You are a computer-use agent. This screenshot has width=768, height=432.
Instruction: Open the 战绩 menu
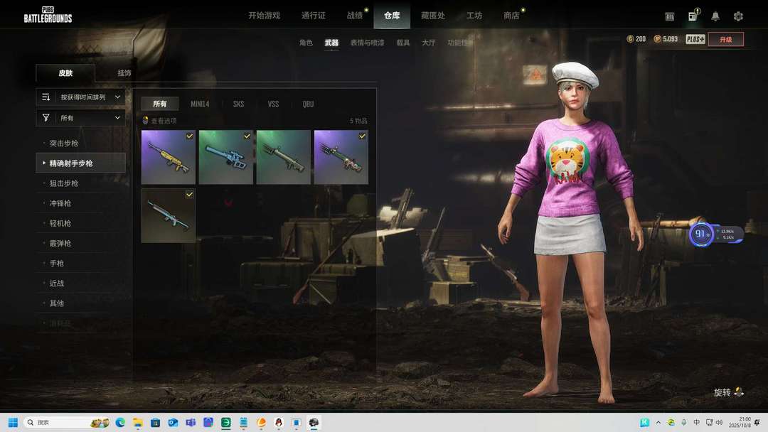point(355,16)
